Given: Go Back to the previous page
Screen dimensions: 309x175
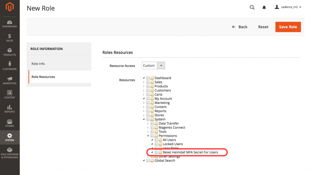Looking at the screenshot, I should pyautogui.click(x=240, y=27).
